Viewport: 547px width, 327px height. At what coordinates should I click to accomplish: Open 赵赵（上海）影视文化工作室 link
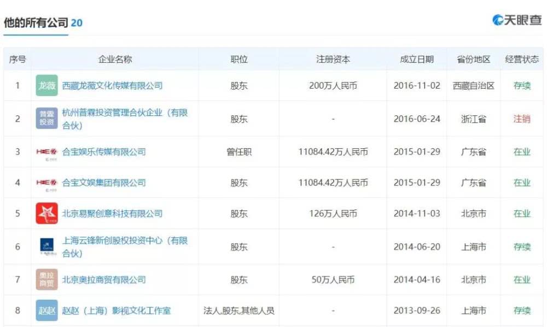pyautogui.click(x=117, y=310)
